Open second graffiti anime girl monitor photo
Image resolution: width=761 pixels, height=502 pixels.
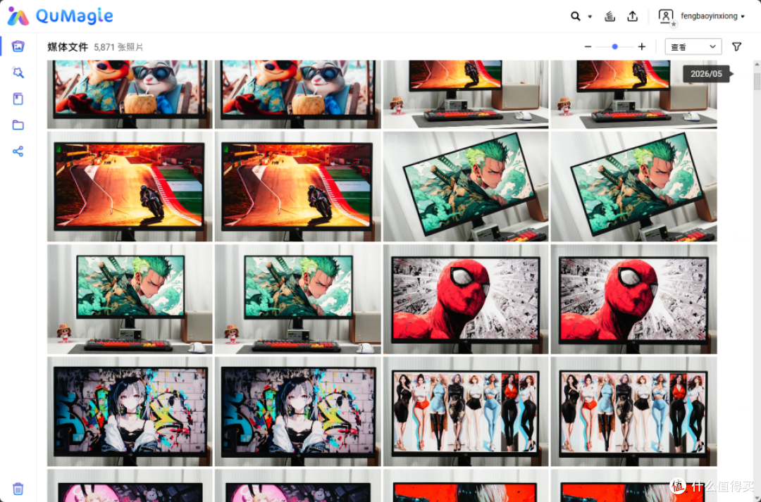(x=297, y=411)
